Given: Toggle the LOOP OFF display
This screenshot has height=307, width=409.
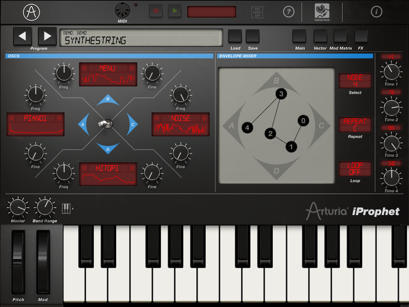Looking at the screenshot, I should click(x=355, y=169).
